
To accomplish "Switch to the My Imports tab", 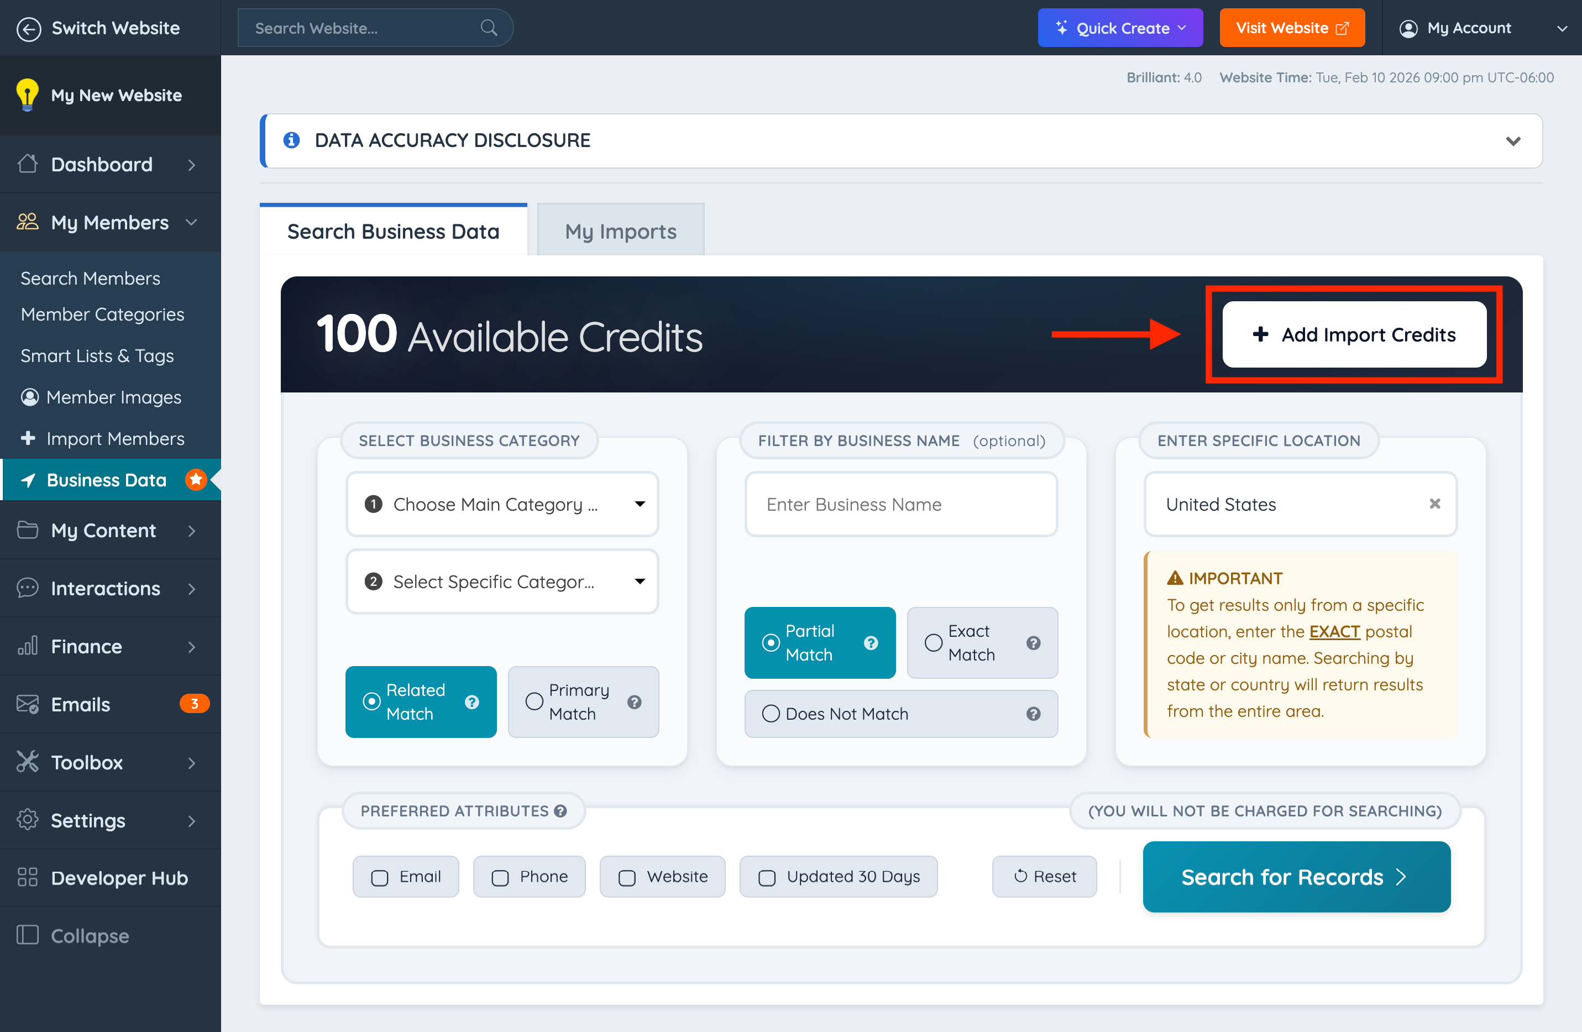I will (620, 231).
